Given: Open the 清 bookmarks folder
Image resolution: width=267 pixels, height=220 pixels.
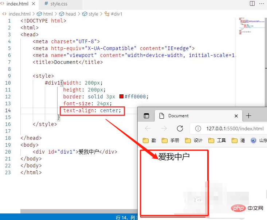Looking at the screenshot, I should click(x=238, y=140).
